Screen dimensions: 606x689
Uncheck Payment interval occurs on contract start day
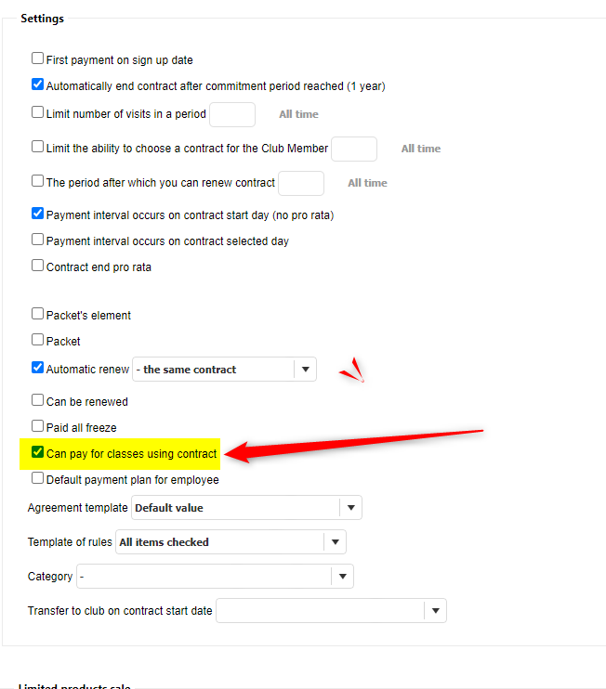tap(38, 214)
